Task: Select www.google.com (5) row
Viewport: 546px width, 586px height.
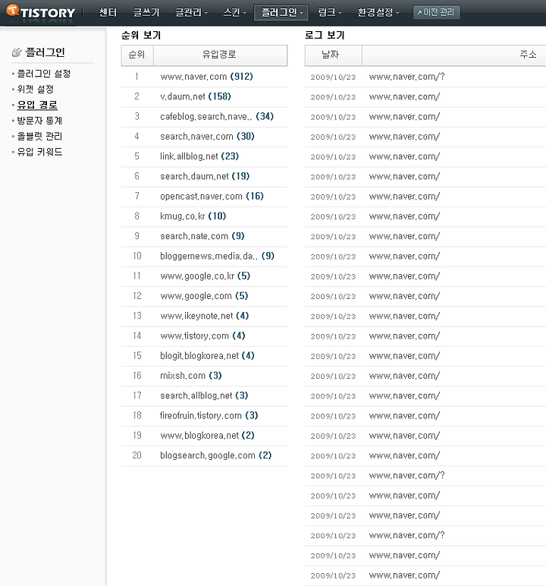Action: [x=204, y=296]
